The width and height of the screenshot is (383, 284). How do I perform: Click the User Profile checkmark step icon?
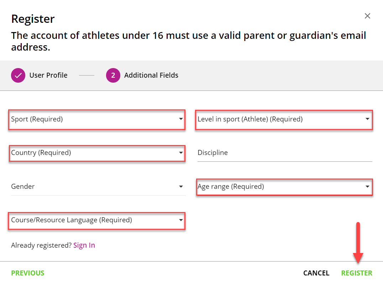tap(18, 75)
